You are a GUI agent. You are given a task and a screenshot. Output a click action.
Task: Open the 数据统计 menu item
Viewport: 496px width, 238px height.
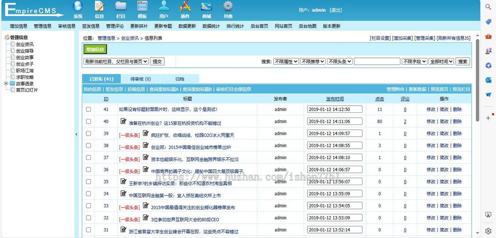[211, 26]
